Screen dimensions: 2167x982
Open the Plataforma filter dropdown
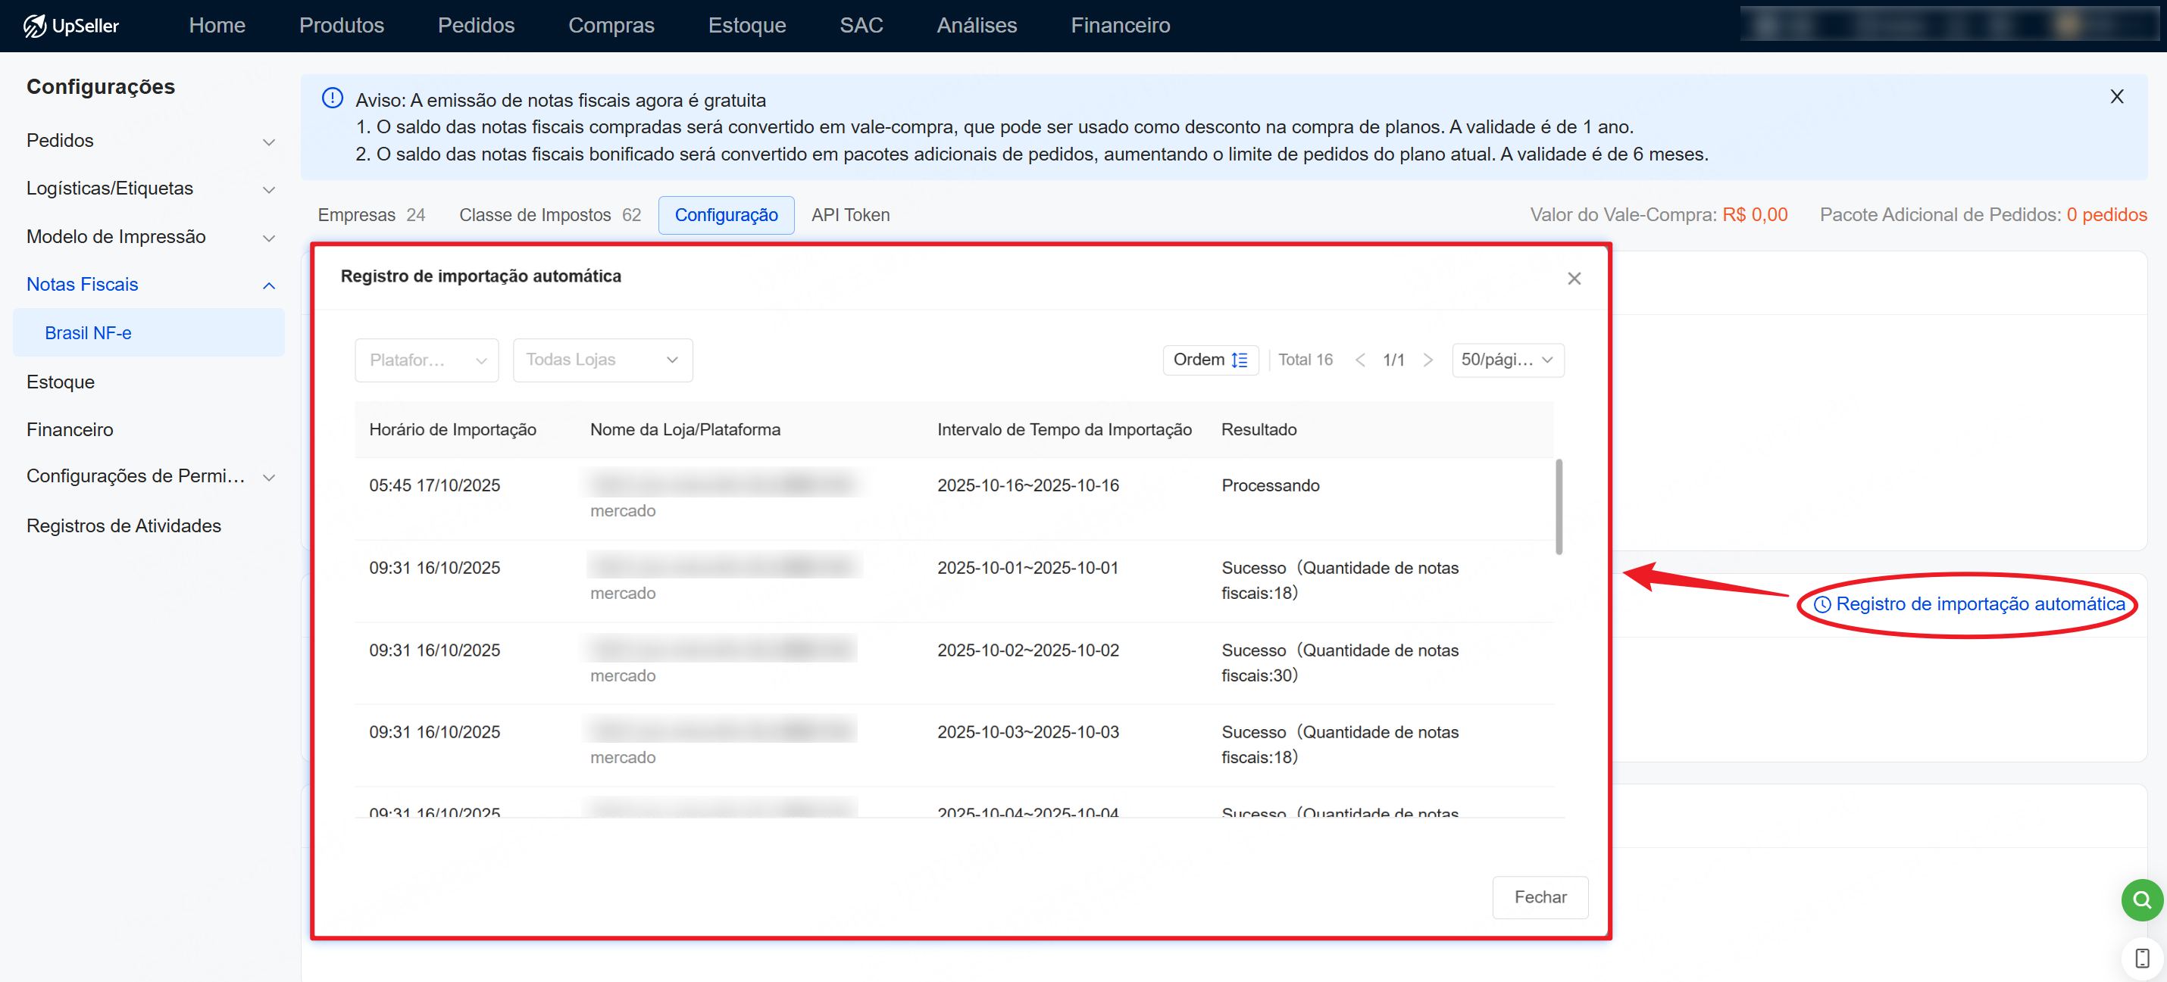pyautogui.click(x=427, y=360)
